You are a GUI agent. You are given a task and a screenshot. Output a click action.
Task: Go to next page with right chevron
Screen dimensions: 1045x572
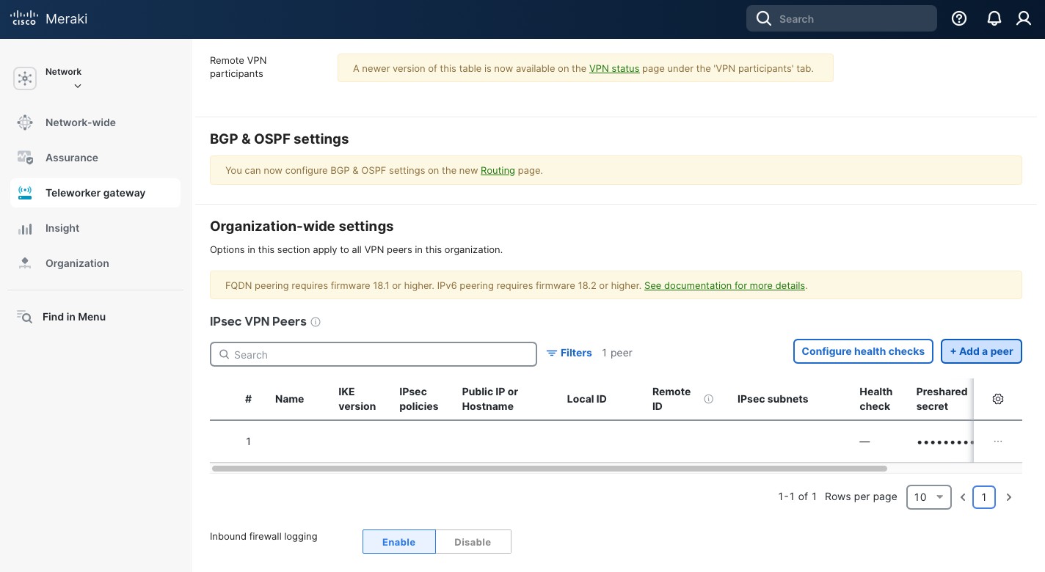point(1008,497)
